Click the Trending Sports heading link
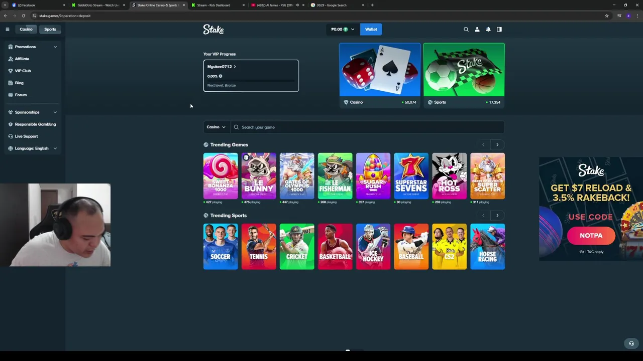Screen dimensions: 643x361 click(229, 216)
